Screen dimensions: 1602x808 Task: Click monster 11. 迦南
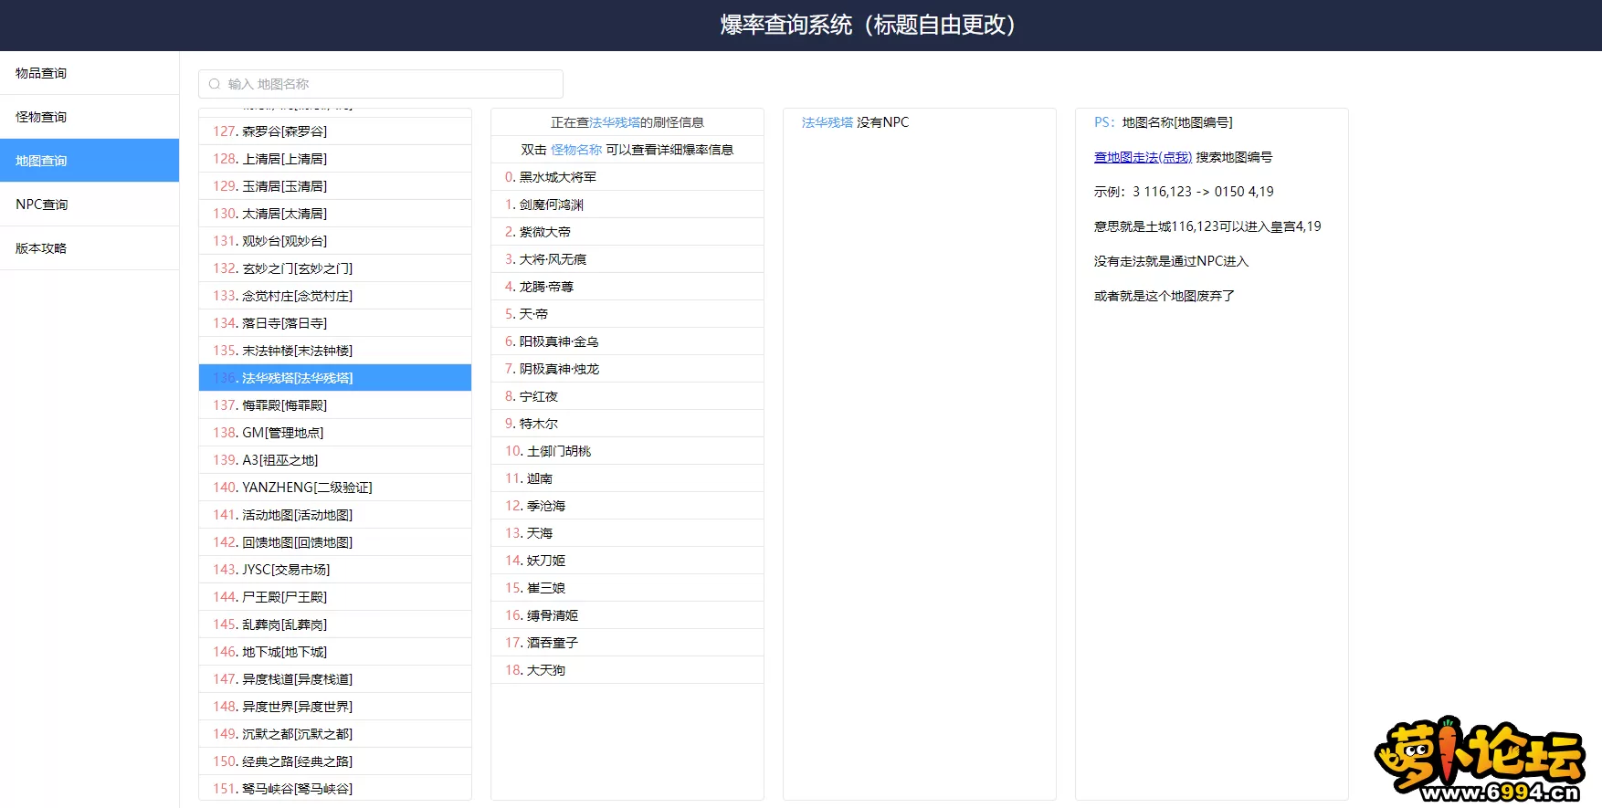pos(627,478)
